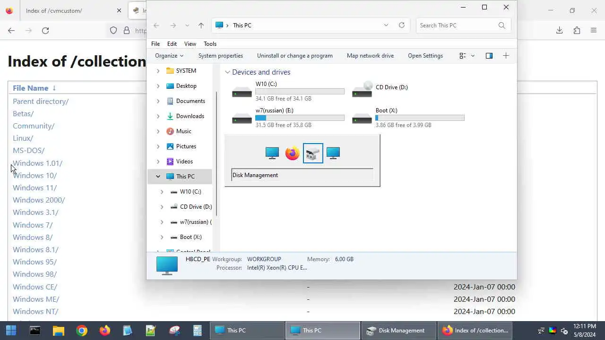Expand the Desktop node in navigation tree
605x340 pixels.
[x=158, y=86]
